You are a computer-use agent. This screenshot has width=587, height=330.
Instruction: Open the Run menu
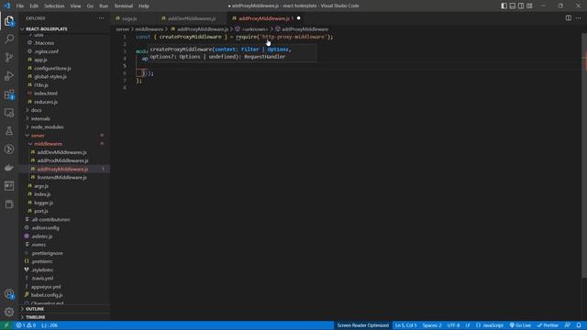104,6
